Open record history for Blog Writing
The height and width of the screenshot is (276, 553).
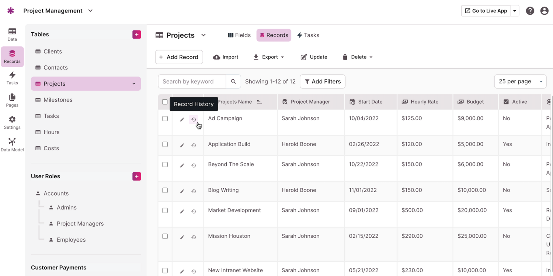tap(194, 191)
